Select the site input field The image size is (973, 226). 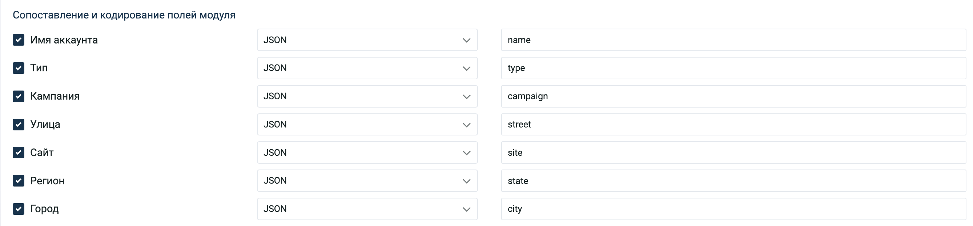[733, 152]
